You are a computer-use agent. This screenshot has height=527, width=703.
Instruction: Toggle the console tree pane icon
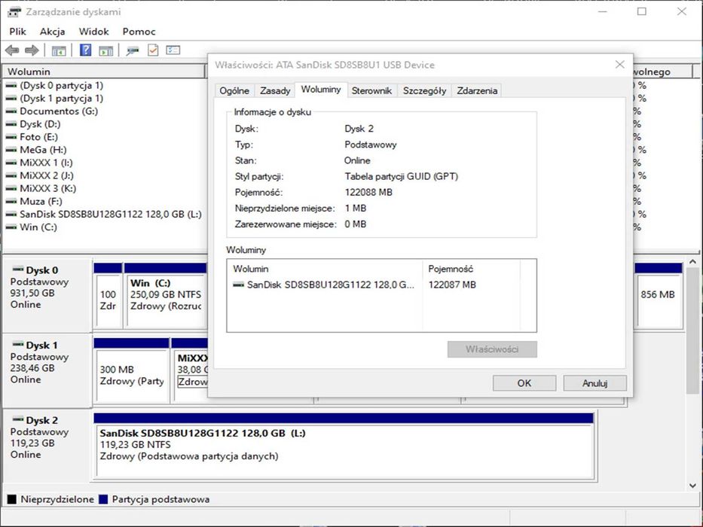click(x=59, y=50)
